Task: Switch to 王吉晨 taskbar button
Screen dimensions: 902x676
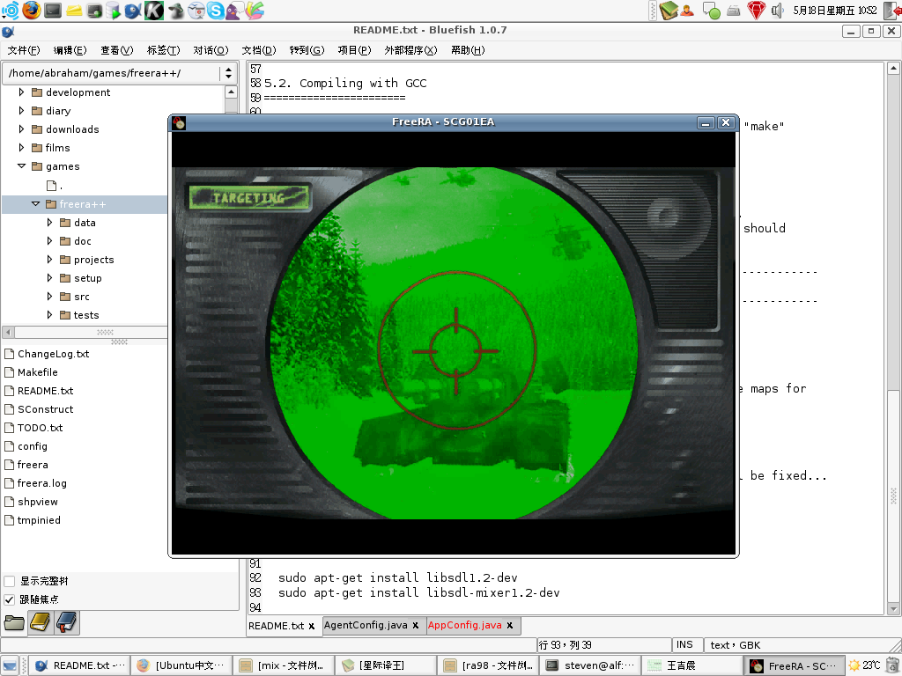Action: pyautogui.click(x=691, y=665)
